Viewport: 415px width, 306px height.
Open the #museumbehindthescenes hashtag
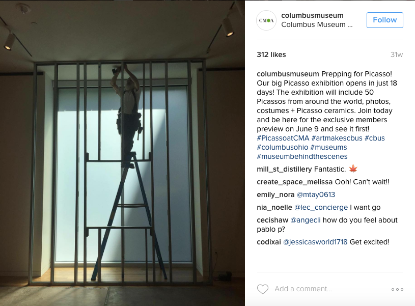point(302,156)
